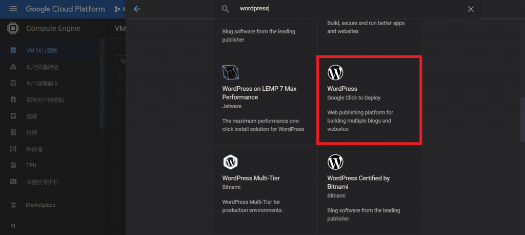Clear the wordpress search with X
The height and width of the screenshot is (235, 525).
(x=471, y=9)
